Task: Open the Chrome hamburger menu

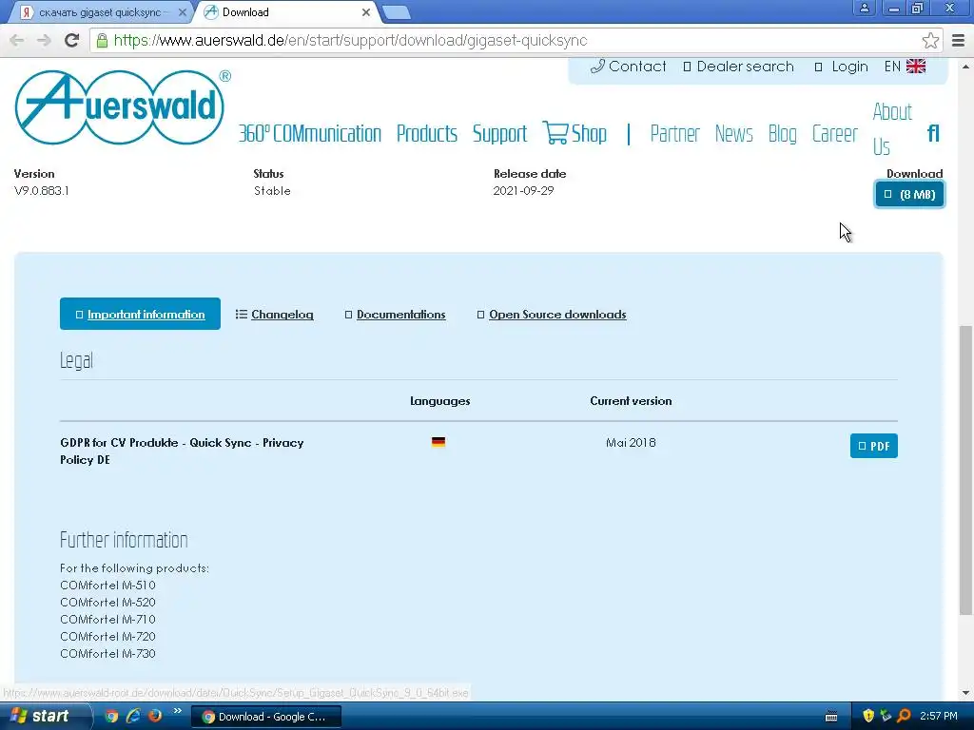Action: [x=958, y=41]
